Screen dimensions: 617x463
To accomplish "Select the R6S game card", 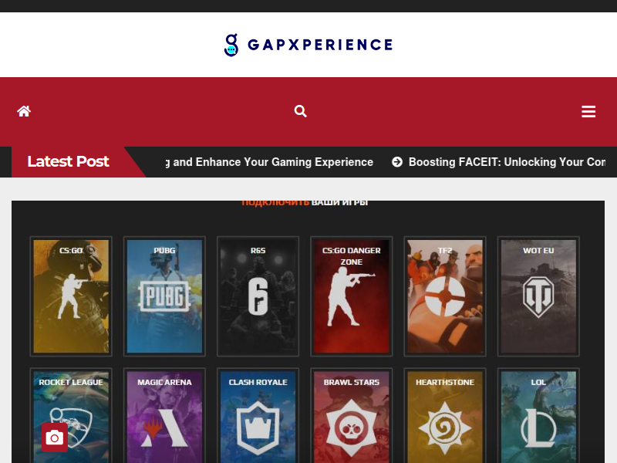I will pyautogui.click(x=258, y=296).
